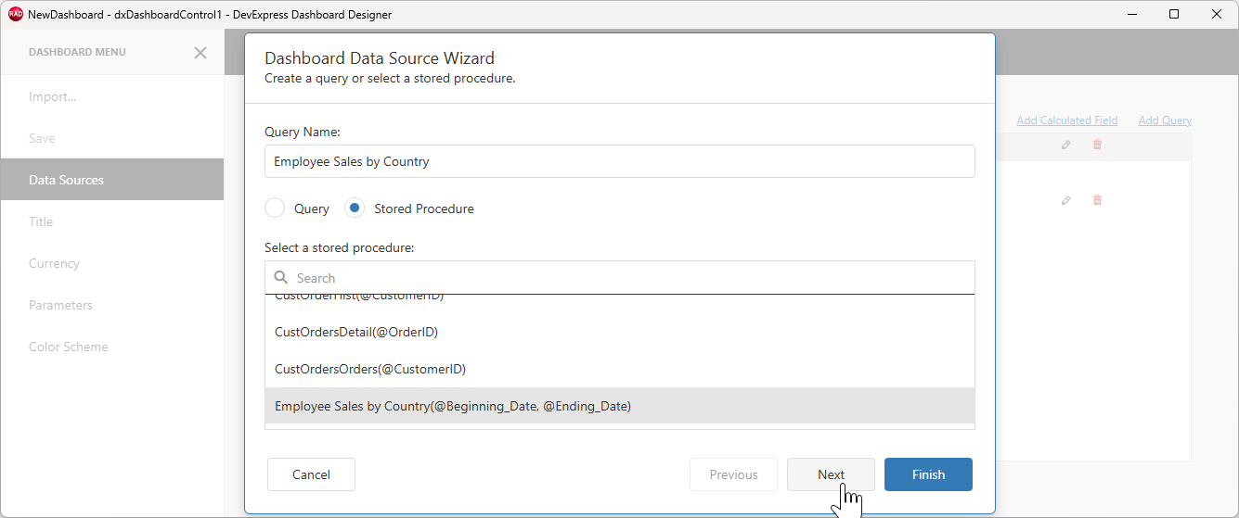Open the Title menu item
Viewport: 1239px width, 518px height.
pyautogui.click(x=111, y=221)
